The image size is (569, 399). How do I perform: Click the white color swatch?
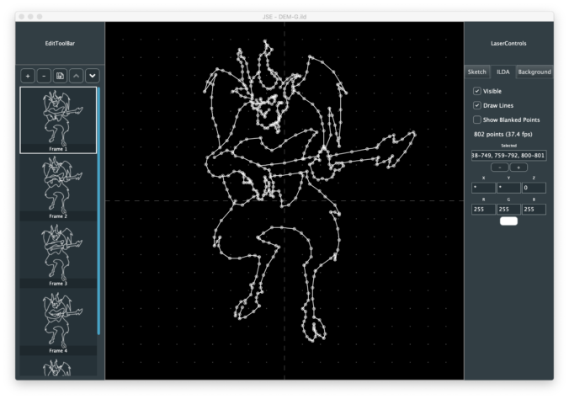(508, 221)
